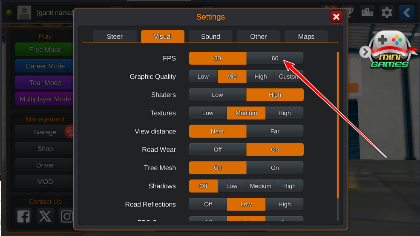The width and height of the screenshot is (420, 236).
Task: Open the settings gear icon
Action: [x=386, y=13]
